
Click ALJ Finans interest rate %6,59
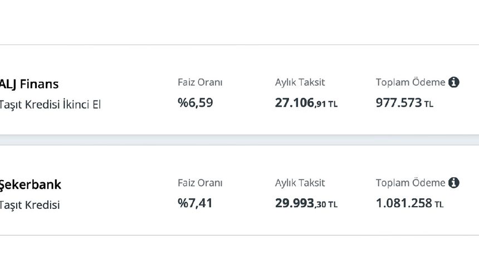coord(195,103)
